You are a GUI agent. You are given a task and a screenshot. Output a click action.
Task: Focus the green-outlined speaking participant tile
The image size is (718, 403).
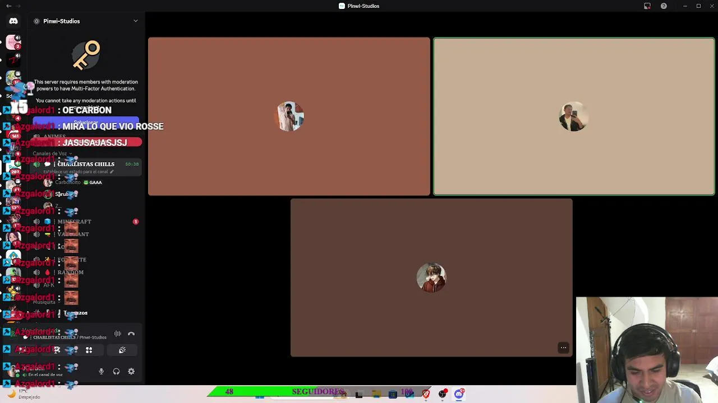pyautogui.click(x=574, y=116)
